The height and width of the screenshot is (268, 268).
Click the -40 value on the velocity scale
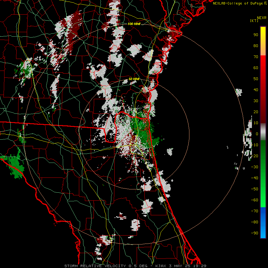pyautogui.click(x=255, y=178)
